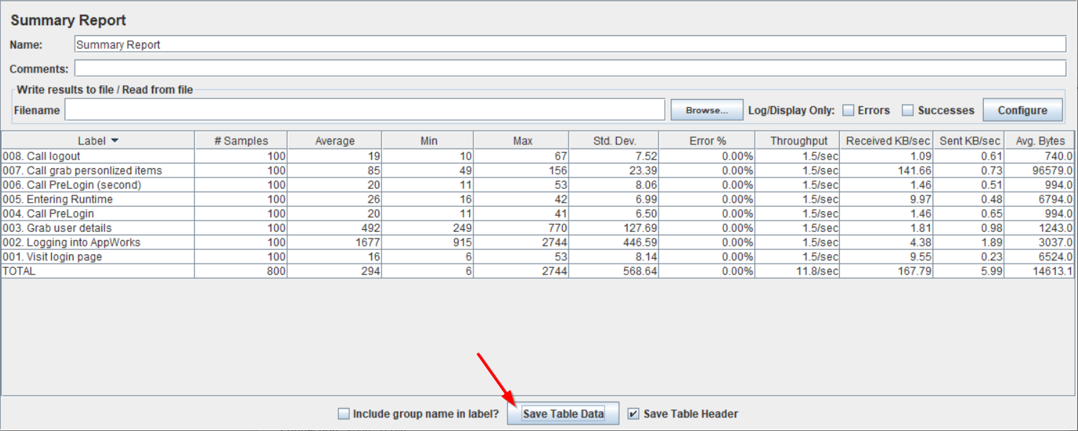Image resolution: width=1078 pixels, height=431 pixels.
Task: Uncheck the Save Table Header option
Action: coord(633,414)
